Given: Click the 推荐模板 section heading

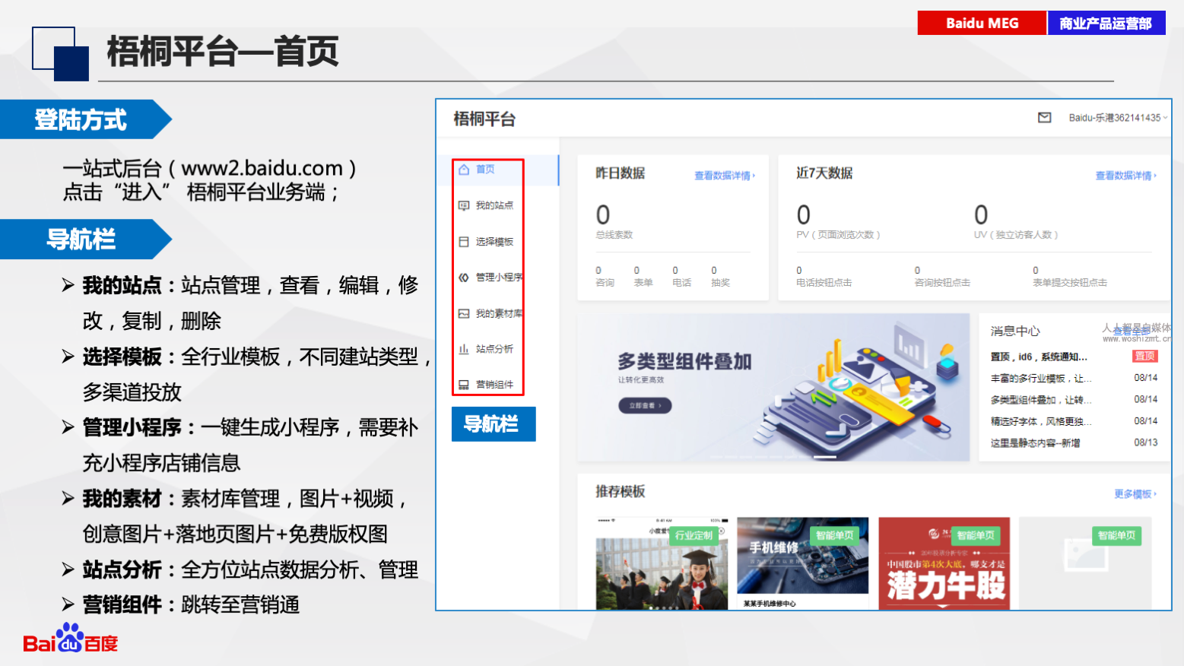Looking at the screenshot, I should (621, 492).
